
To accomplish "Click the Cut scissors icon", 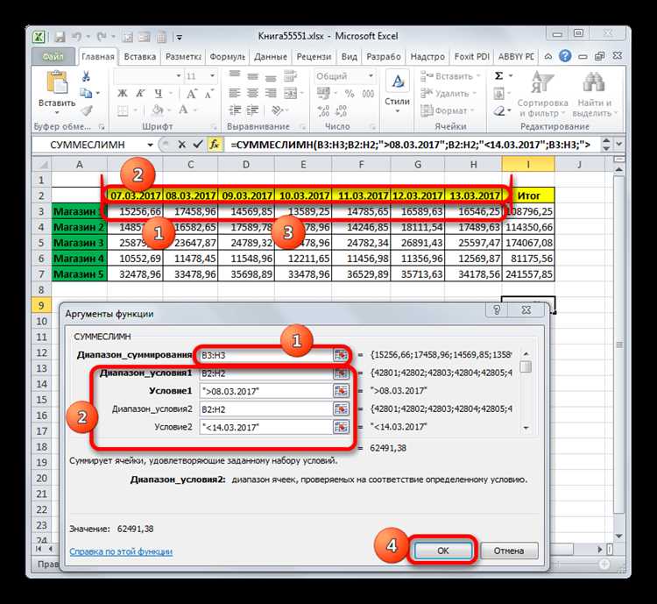I will point(86,76).
